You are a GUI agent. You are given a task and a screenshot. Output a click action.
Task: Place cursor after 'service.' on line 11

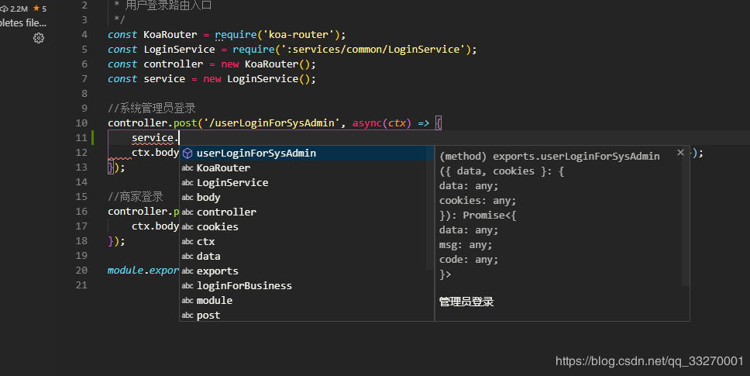pyautogui.click(x=179, y=138)
